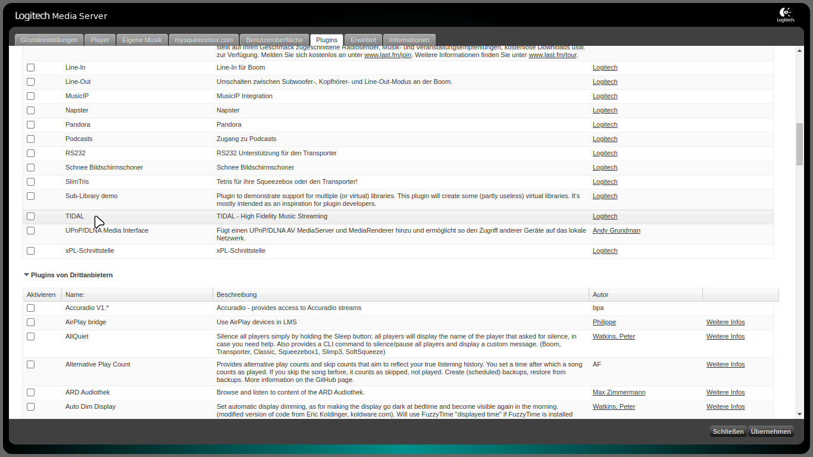Open Watkins, Peter link for AllQuiet
This screenshot has width=813, height=457.
pyautogui.click(x=614, y=336)
